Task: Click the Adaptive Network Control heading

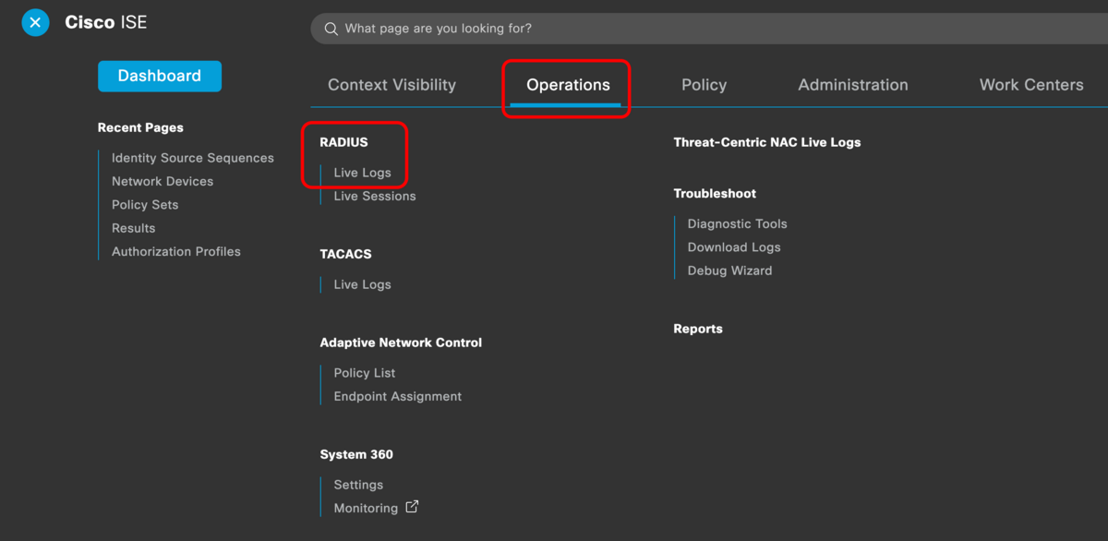Action: click(x=401, y=343)
